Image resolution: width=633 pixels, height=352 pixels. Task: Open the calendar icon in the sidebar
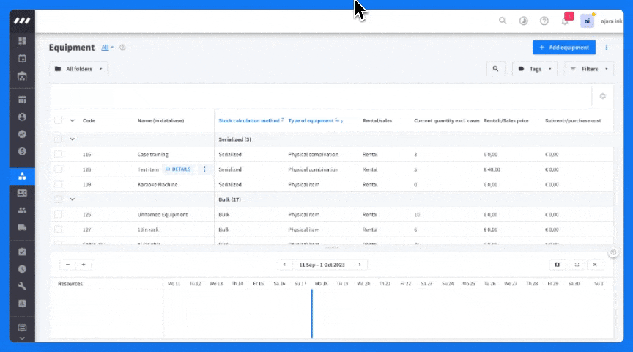click(x=22, y=59)
